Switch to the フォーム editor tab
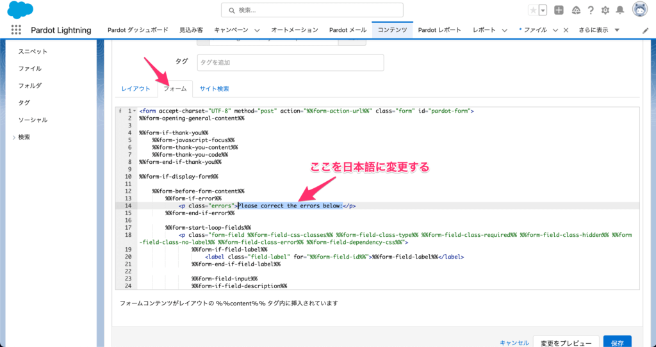The height and width of the screenshot is (347, 656). click(x=175, y=88)
